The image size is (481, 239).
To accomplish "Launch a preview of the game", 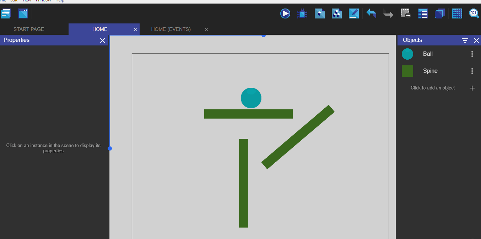I will click(x=285, y=13).
